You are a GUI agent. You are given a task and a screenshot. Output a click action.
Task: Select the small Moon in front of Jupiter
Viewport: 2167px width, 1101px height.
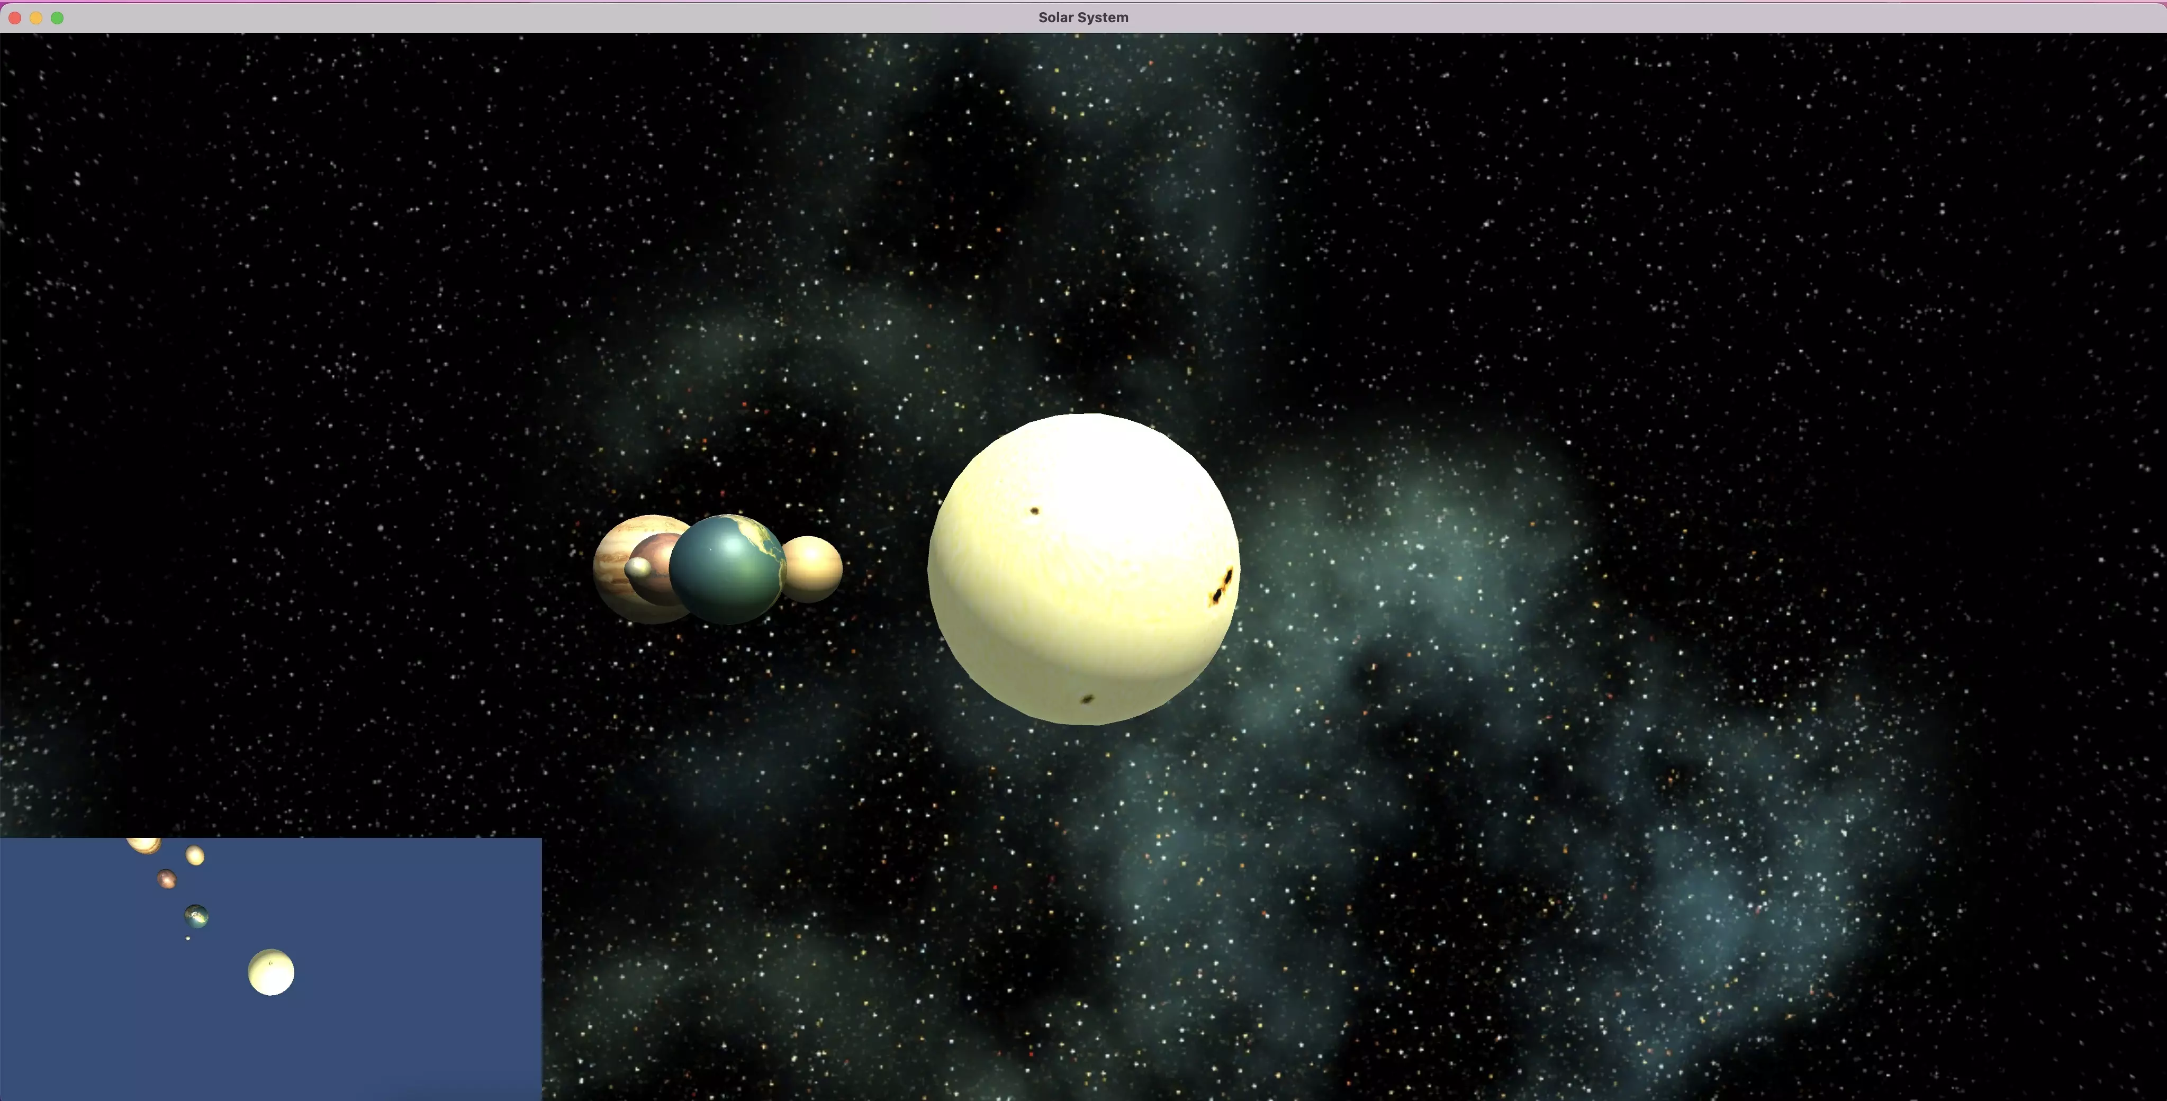(638, 568)
